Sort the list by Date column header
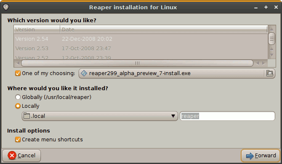The height and width of the screenshot is (164, 282). (164, 30)
